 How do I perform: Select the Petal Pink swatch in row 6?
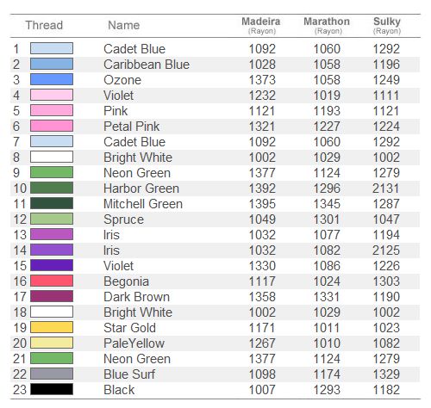[52, 126]
